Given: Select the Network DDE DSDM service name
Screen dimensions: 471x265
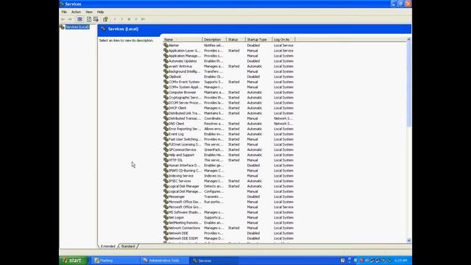Looking at the screenshot, I should (x=183, y=239).
